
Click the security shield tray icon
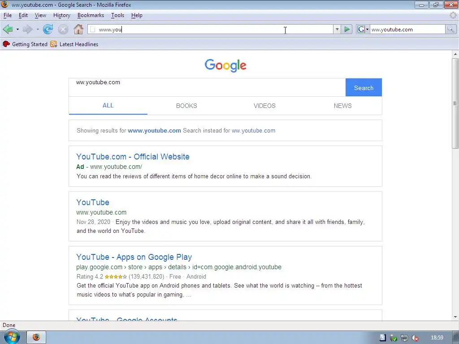pyautogui.click(x=394, y=338)
